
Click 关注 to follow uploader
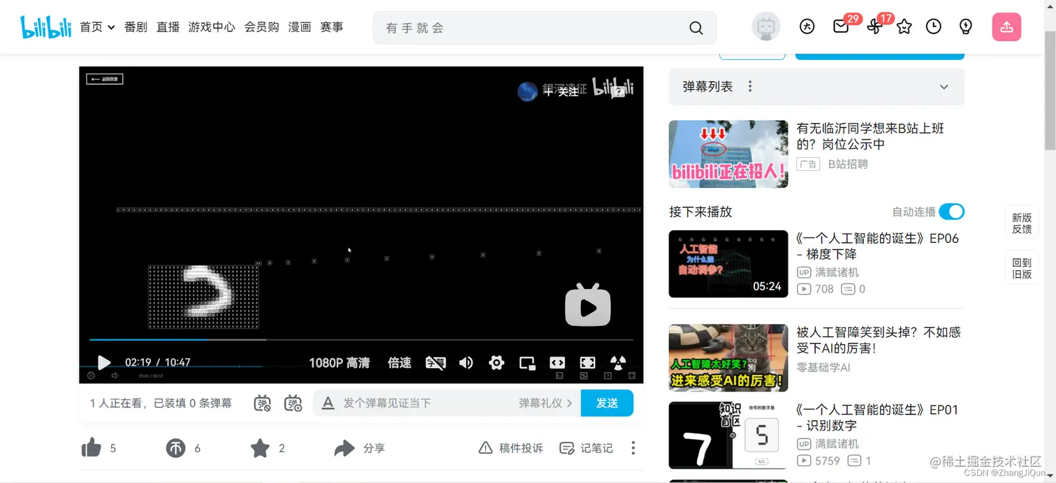562,91
